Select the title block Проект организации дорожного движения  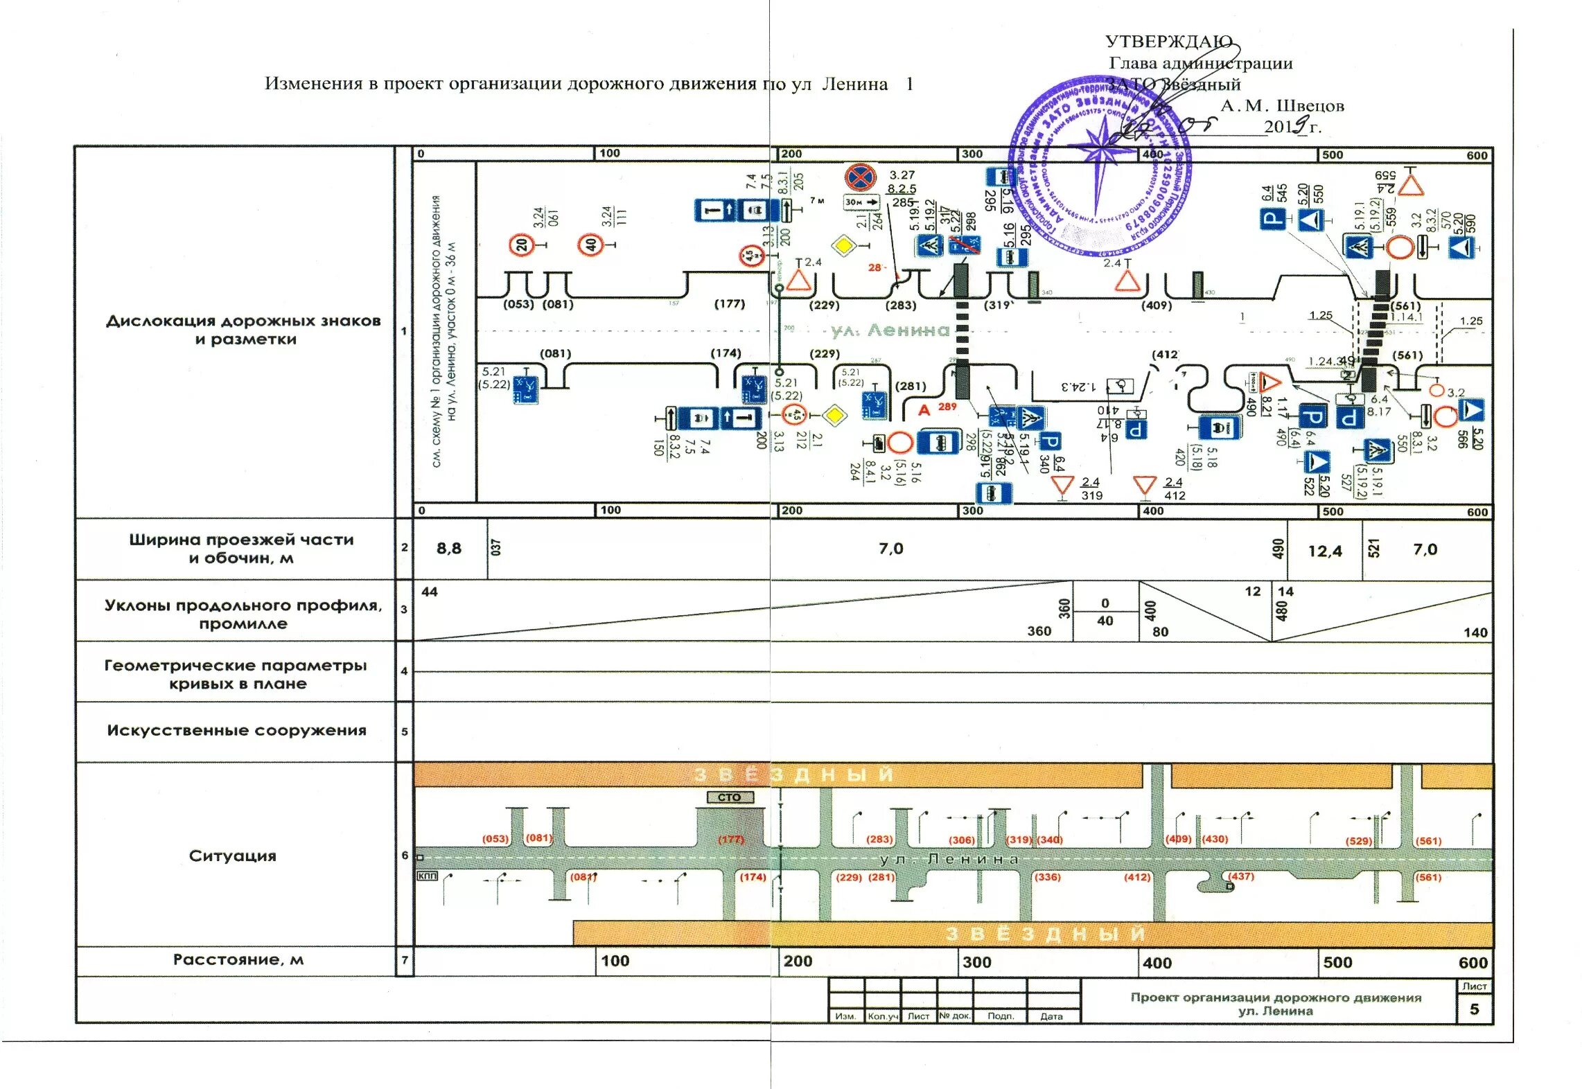[x=1276, y=1004]
